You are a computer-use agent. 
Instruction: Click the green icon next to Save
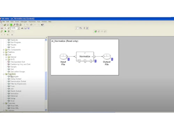11,25
